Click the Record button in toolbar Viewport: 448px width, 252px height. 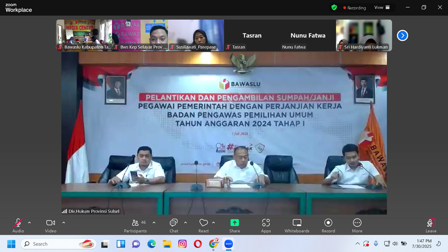click(328, 226)
